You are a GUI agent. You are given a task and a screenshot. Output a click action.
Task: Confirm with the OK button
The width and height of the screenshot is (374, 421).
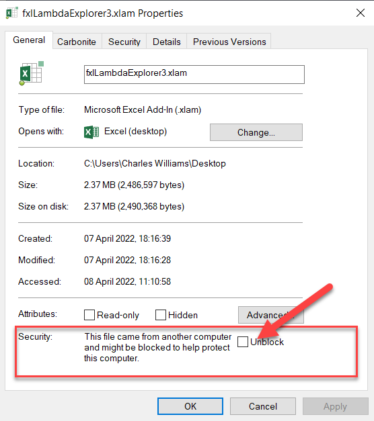point(190,406)
